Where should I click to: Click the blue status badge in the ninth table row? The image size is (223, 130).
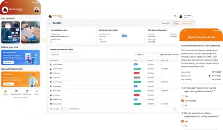click(136, 99)
